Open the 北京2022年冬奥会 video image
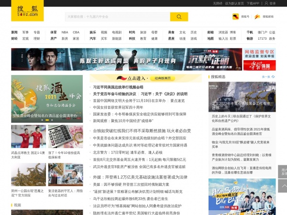The width and height of the screenshot is (287, 215). tap(242, 97)
